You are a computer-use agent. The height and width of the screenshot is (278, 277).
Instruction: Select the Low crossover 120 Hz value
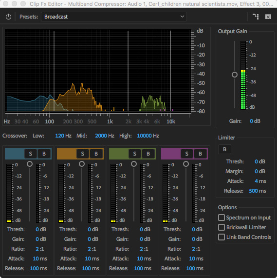63,136
